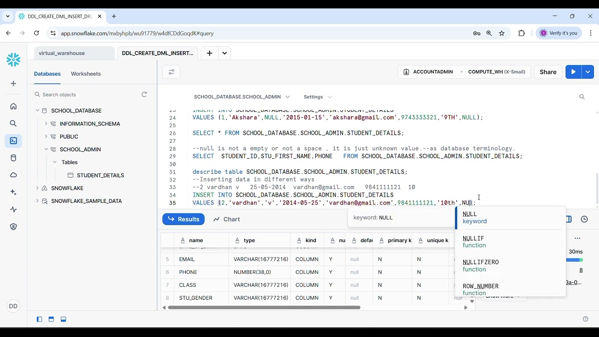
Task: Collapse the SCHOOL_ADMIN schema node
Action: pos(46,149)
